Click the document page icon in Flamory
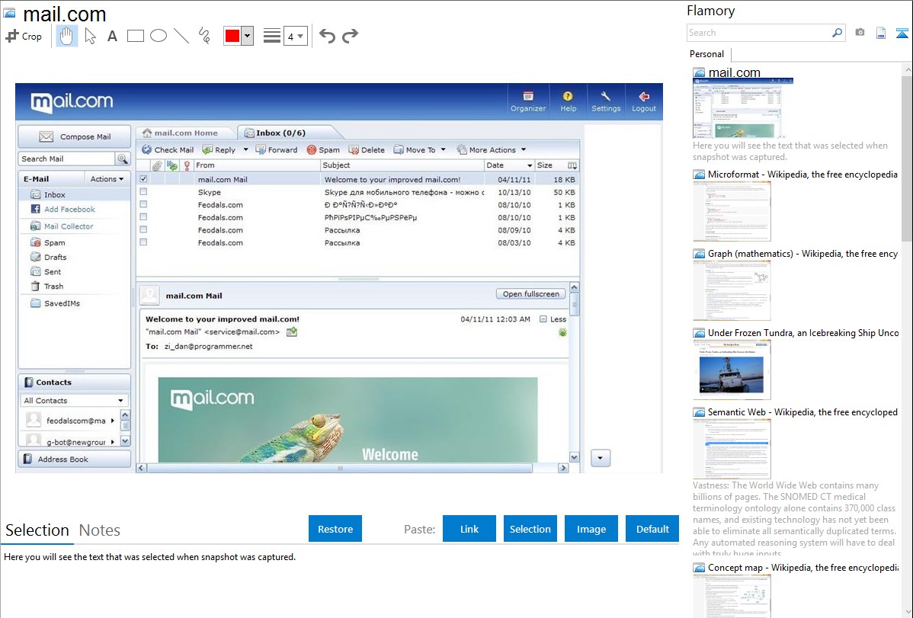The height and width of the screenshot is (618, 913). tap(881, 33)
